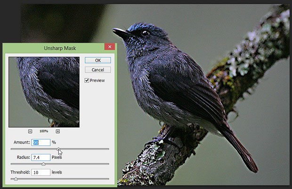Zoom out the Unsharp Mask preview
The height and width of the screenshot is (189, 292).
pyautogui.click(x=30, y=131)
